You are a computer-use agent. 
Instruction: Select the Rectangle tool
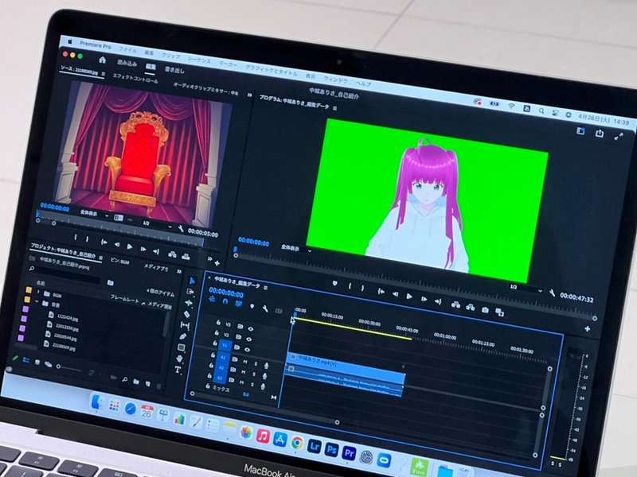[x=182, y=347]
